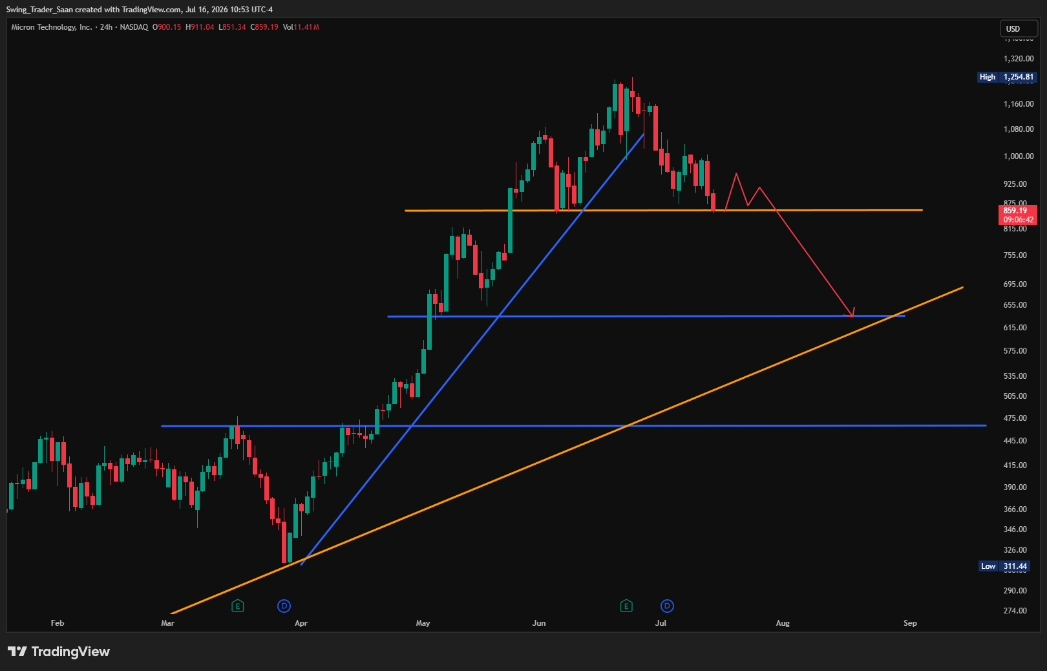Click the Apr label on the time axis
This screenshot has width=1047, height=671.
click(301, 623)
